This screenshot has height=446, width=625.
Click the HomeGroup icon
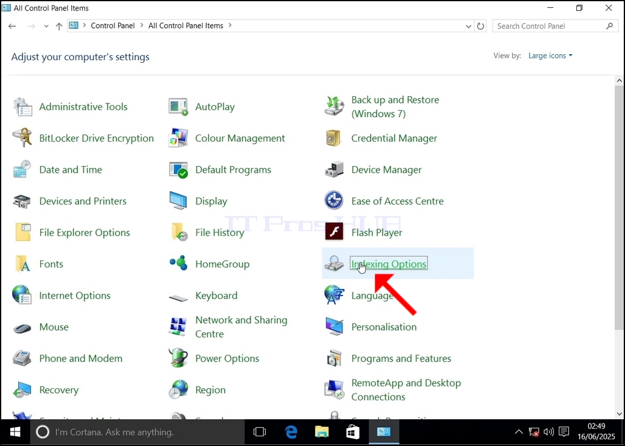tap(178, 263)
